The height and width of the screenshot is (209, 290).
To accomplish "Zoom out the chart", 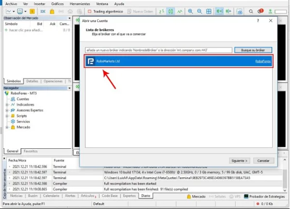I will click(199, 12).
